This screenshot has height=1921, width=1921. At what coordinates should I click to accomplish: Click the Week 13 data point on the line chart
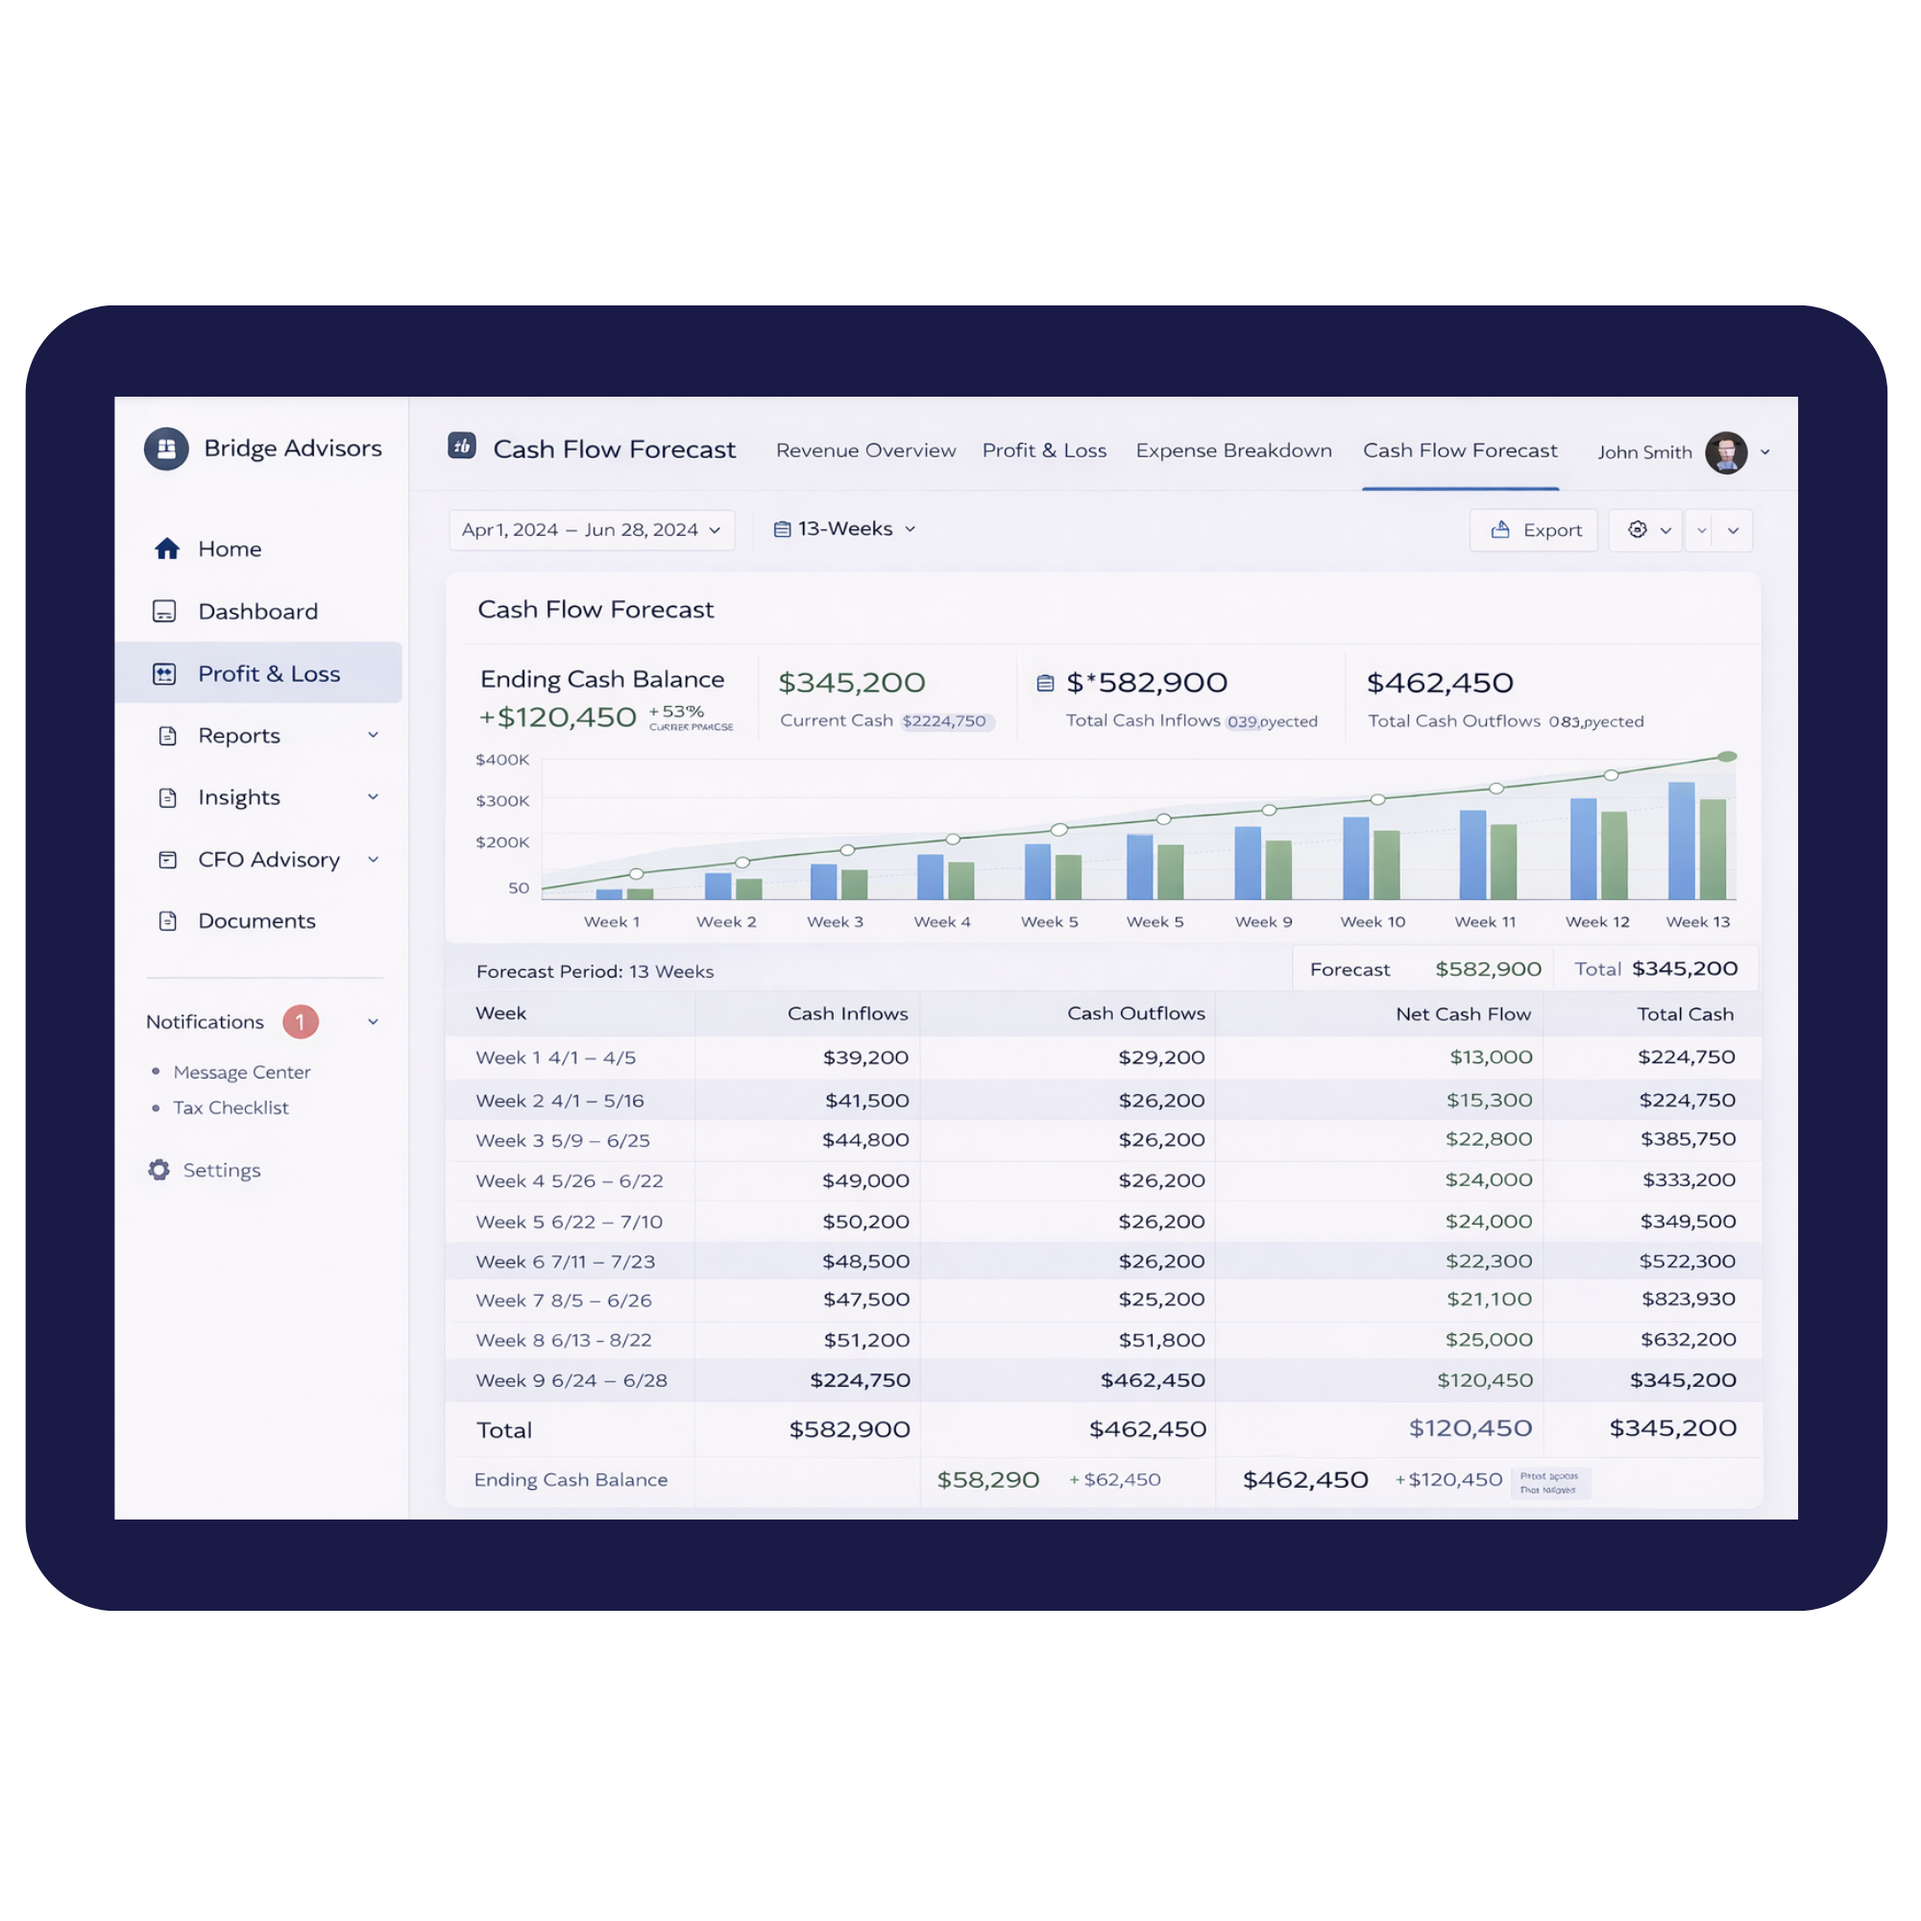coord(1728,757)
